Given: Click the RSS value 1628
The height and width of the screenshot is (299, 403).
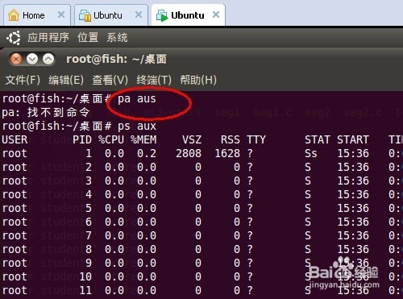Looking at the screenshot, I should (x=227, y=153).
